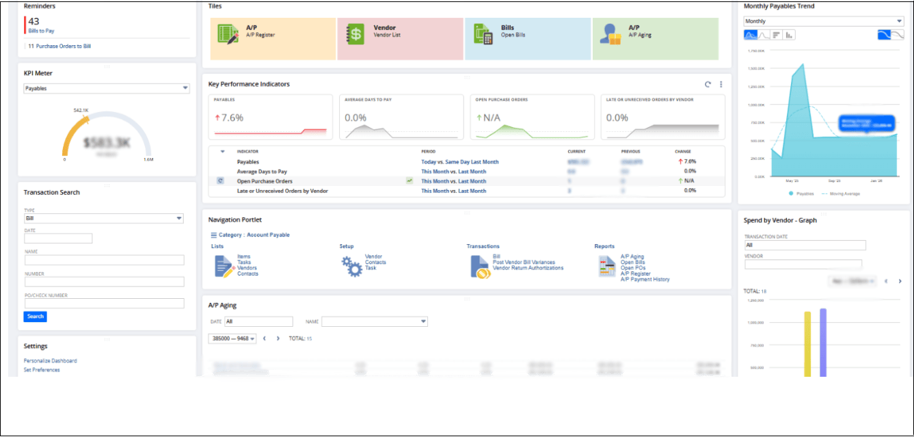Screen dimensions: 914x439
Task: Open Open POs report link
Action: pos(632,268)
